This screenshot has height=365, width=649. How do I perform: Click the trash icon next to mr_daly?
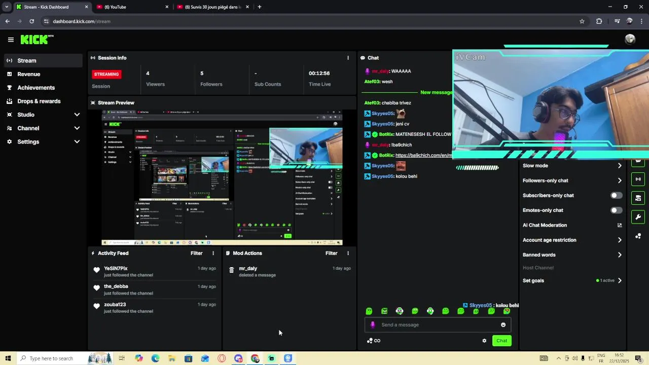232,270
